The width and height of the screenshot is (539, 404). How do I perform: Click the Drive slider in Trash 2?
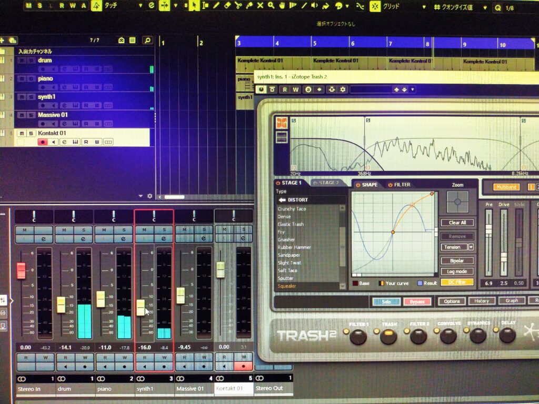(x=504, y=257)
